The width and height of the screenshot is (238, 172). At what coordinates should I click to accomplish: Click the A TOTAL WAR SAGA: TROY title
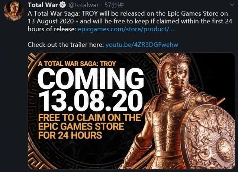77,64
